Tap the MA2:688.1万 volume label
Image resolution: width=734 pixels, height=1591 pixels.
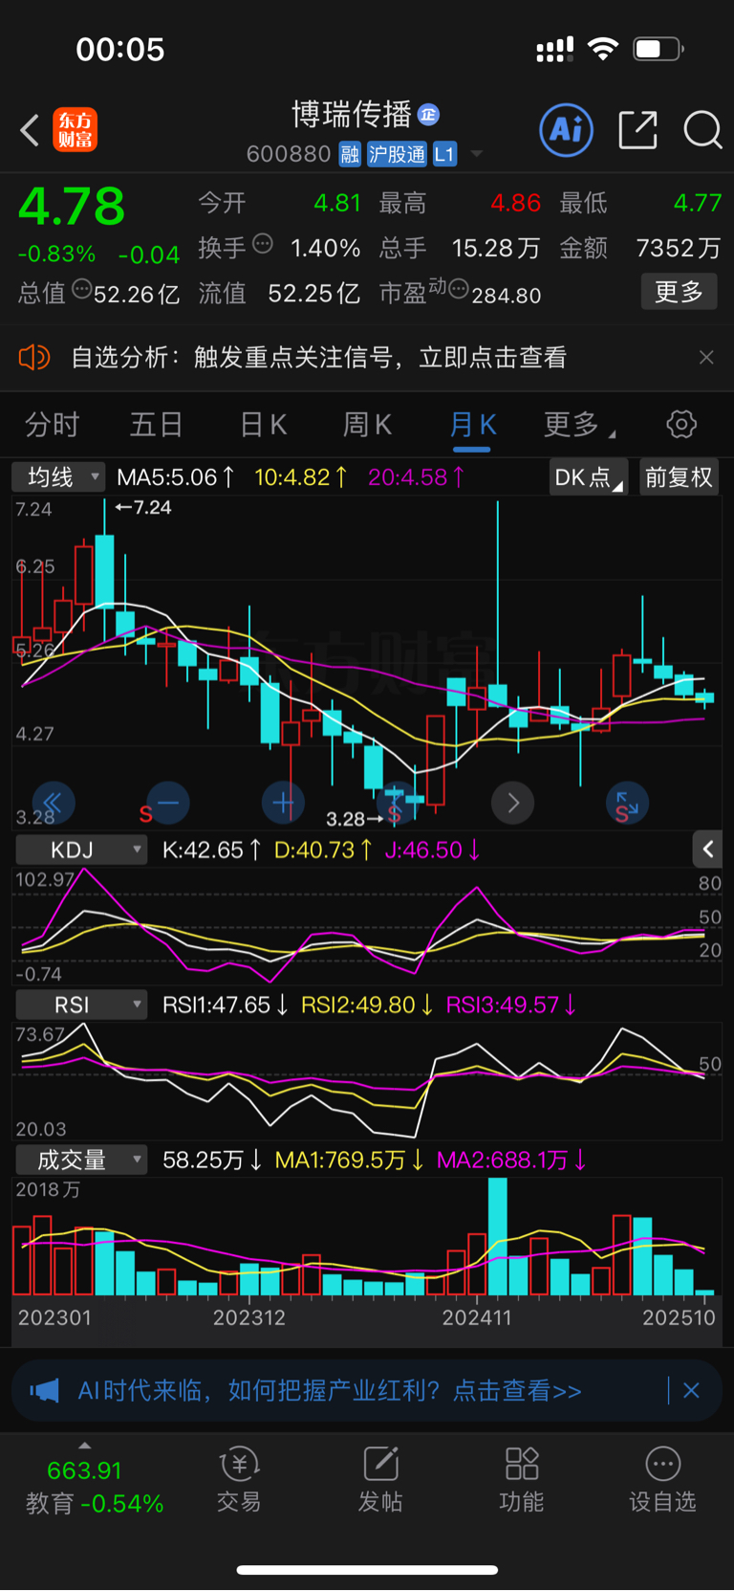(x=511, y=1160)
